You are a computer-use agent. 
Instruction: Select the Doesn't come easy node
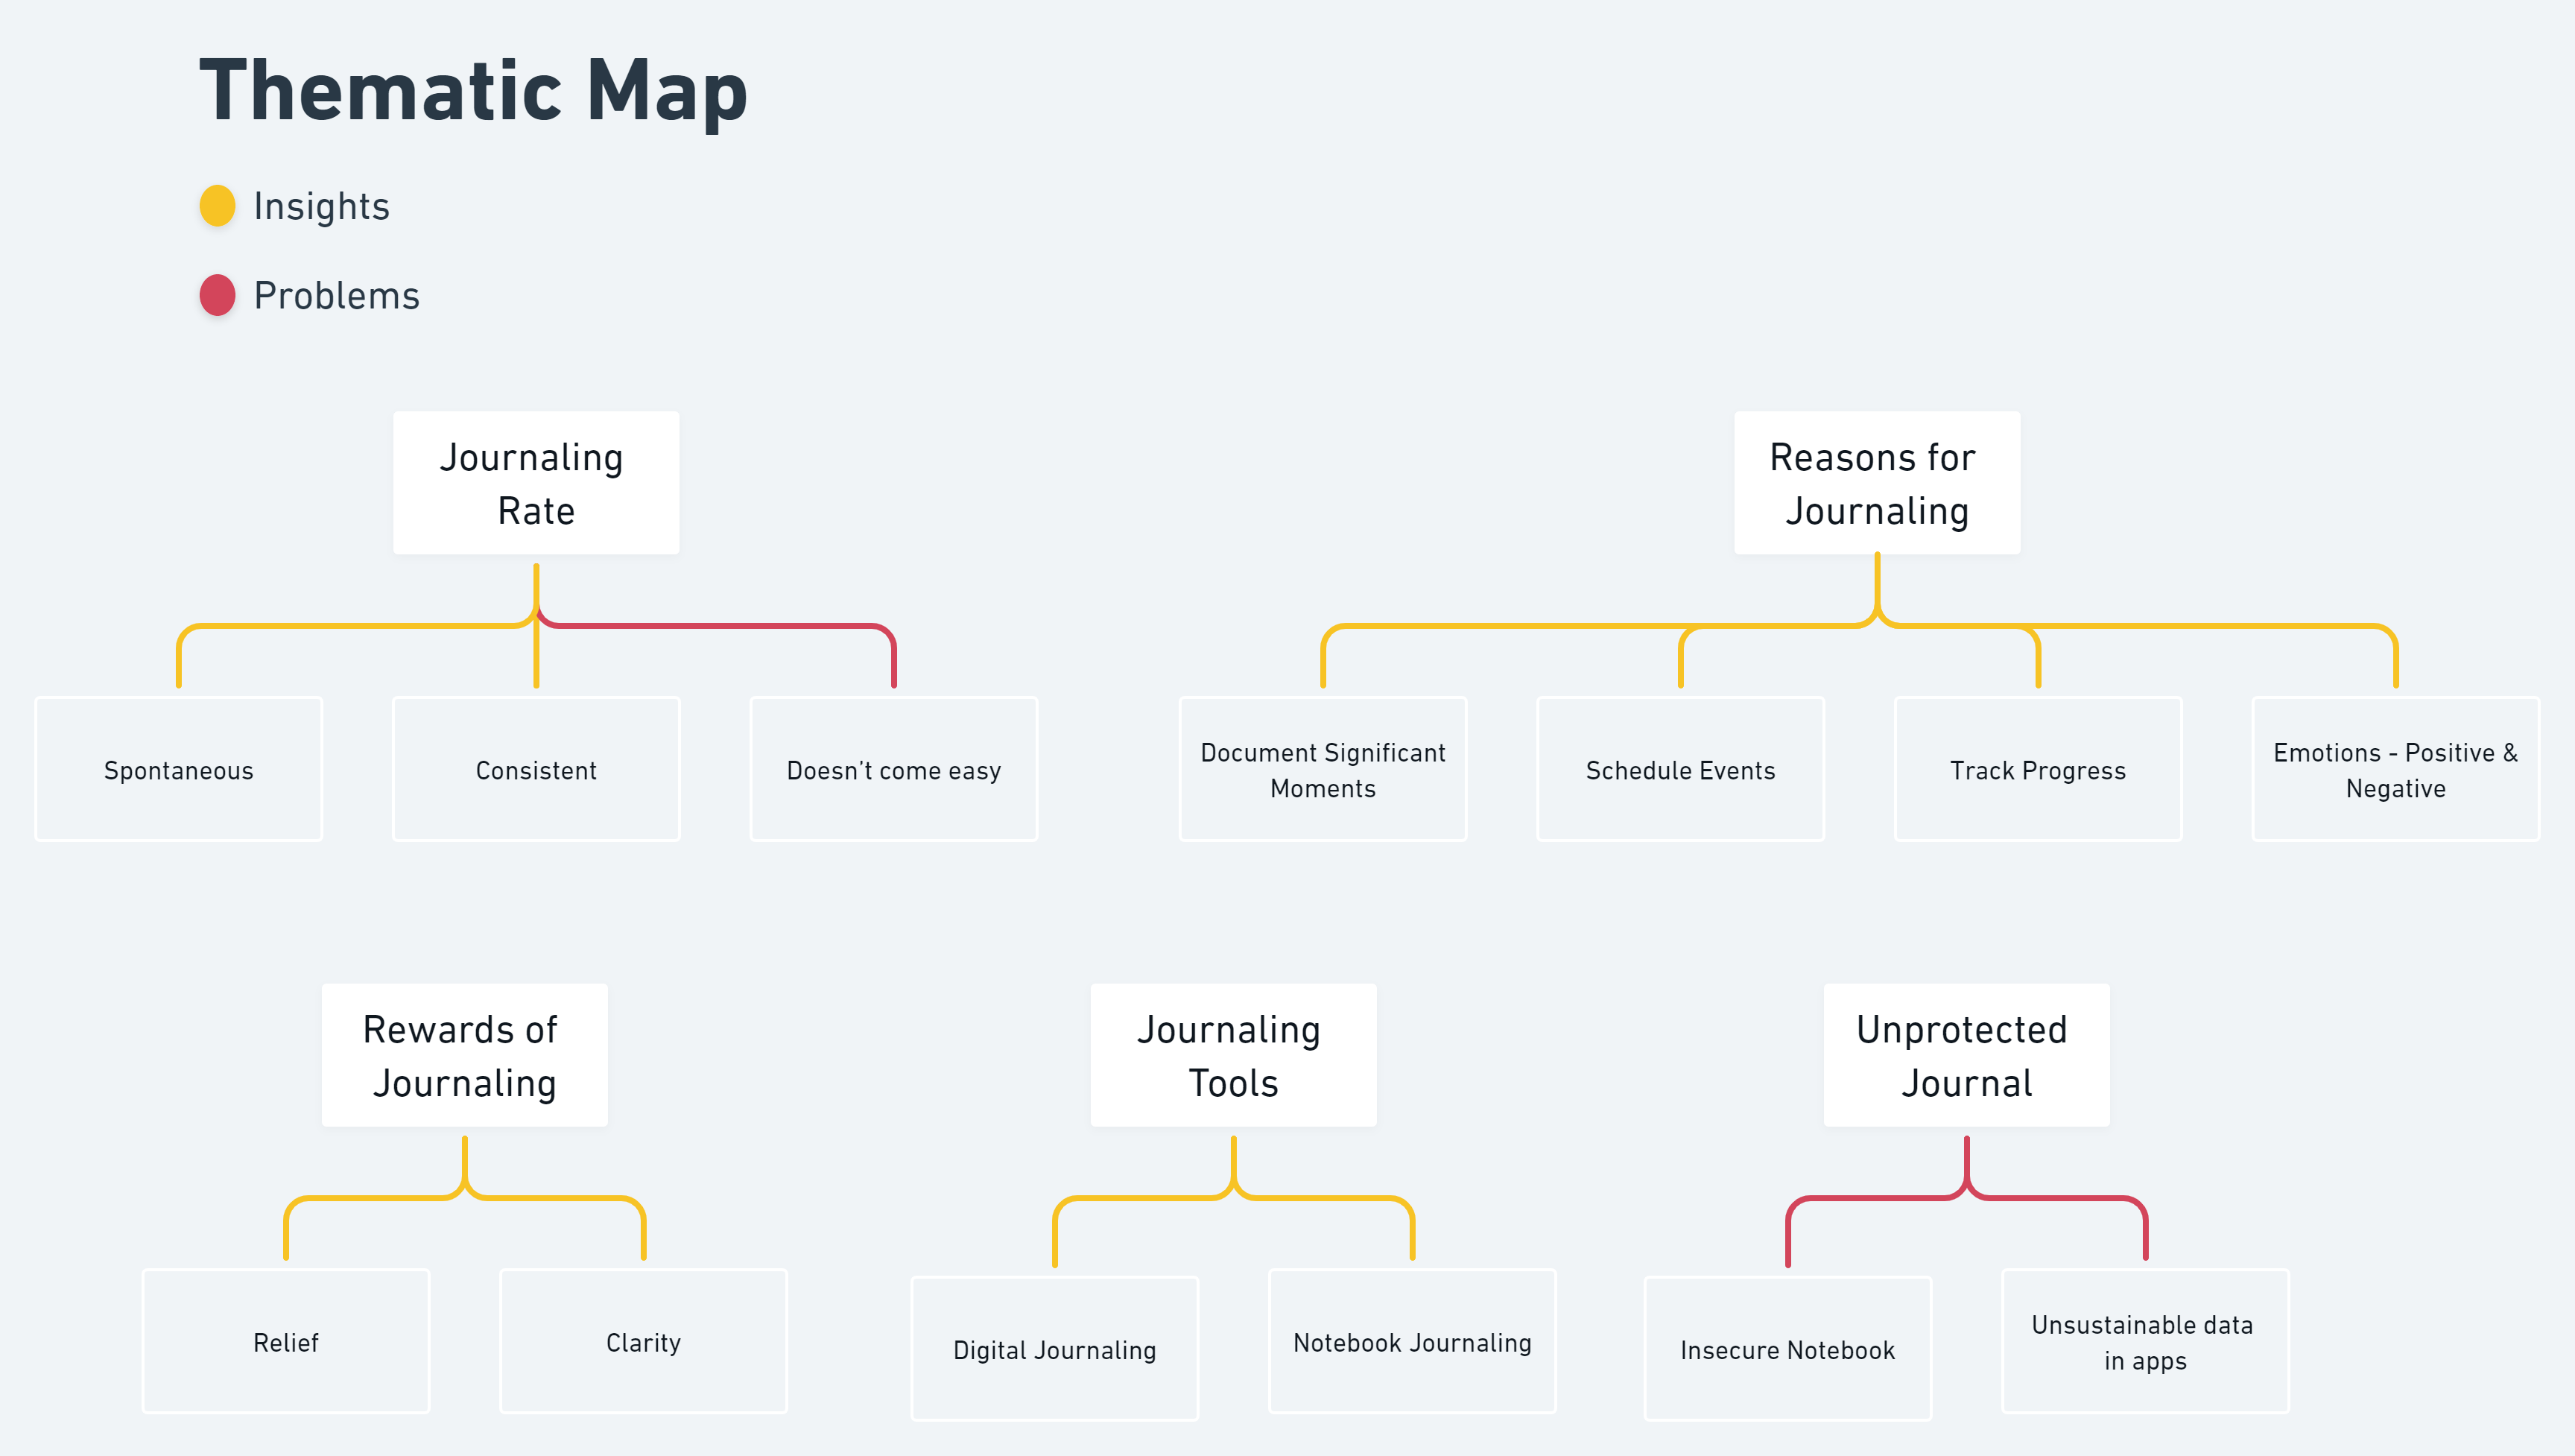pos(893,769)
